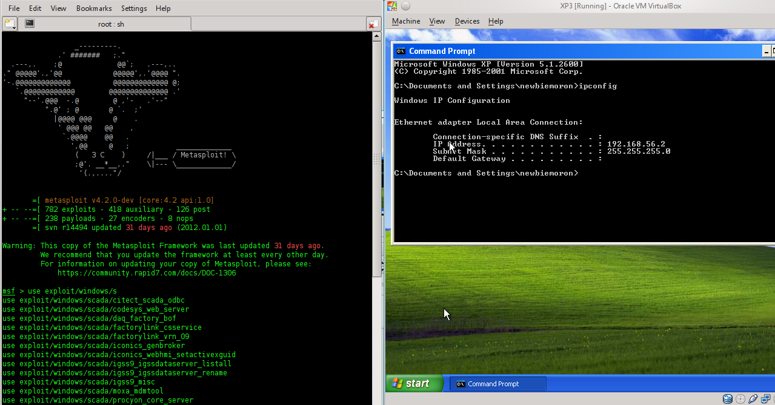Click '238 payloads - 27 encoders' line

click(x=98, y=219)
